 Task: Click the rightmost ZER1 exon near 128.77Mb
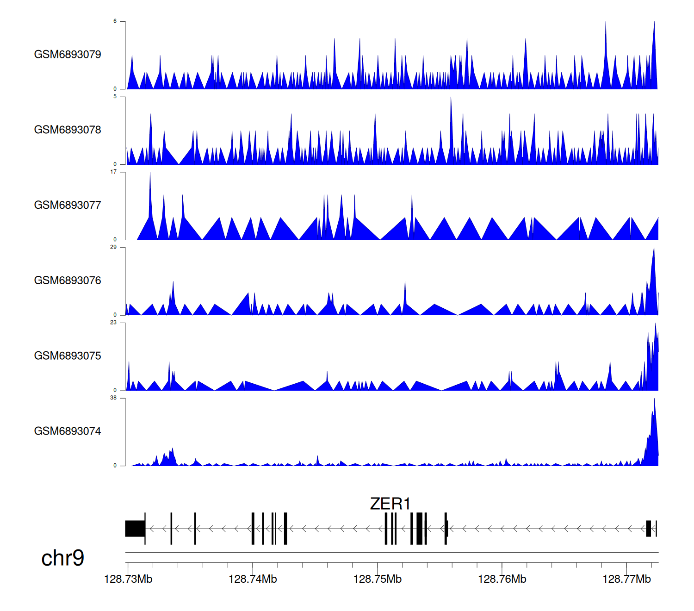(649, 529)
